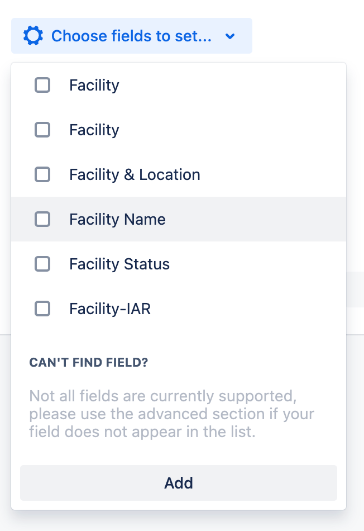Open the Choose fields to set dropdown

131,36
